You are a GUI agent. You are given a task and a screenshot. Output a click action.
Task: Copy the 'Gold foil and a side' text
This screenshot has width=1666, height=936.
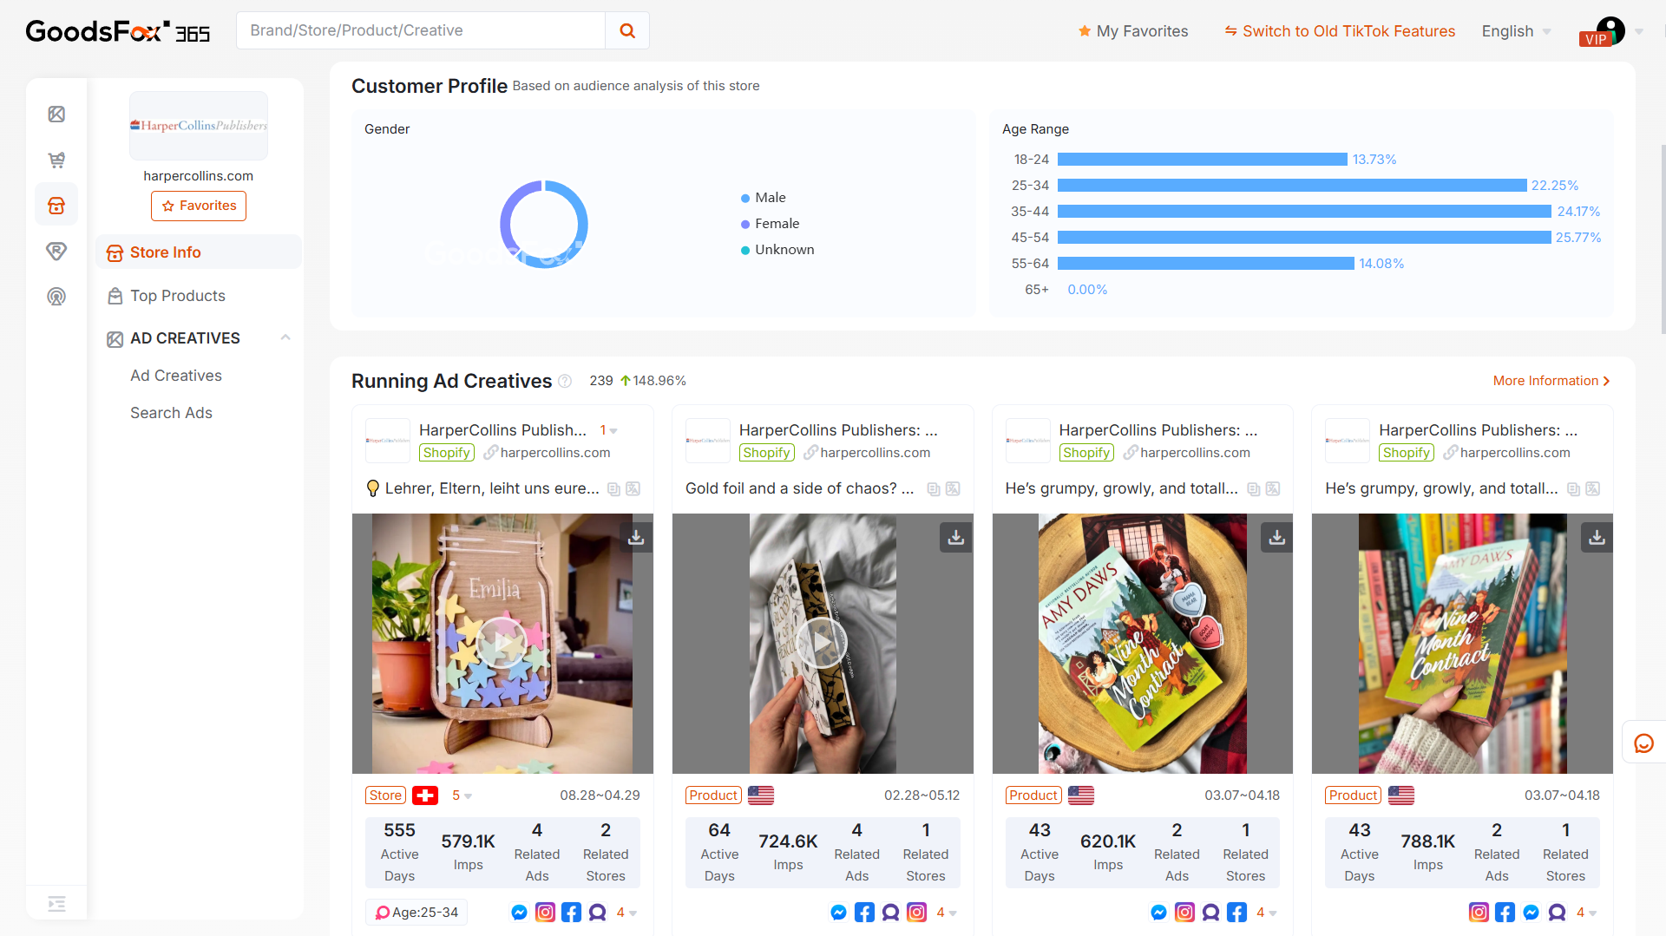(934, 489)
